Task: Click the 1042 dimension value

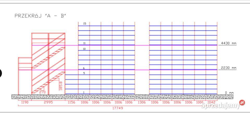Action: pos(211,103)
